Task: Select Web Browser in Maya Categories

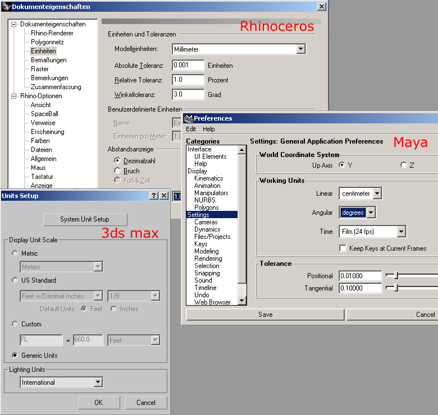Action: pos(212,302)
